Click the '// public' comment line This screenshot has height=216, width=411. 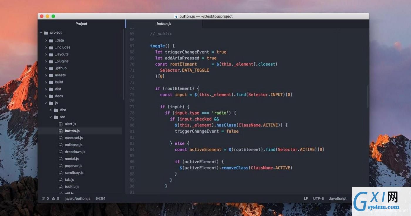click(161, 34)
